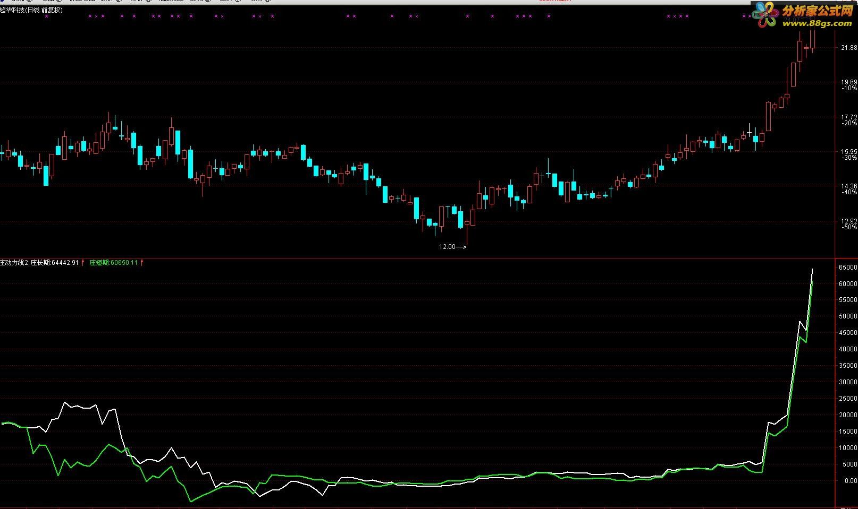Click the red up arrow after 庄短期 value
Screen dimensions: 858x509
click(x=142, y=263)
